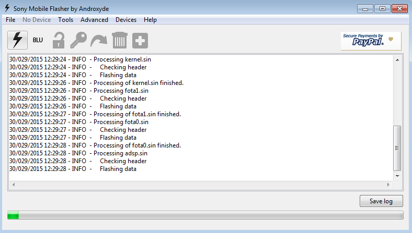Open the Help menu

point(150,20)
